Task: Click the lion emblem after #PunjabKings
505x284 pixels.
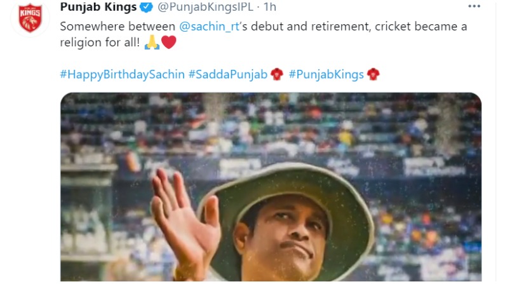Action: coord(373,74)
